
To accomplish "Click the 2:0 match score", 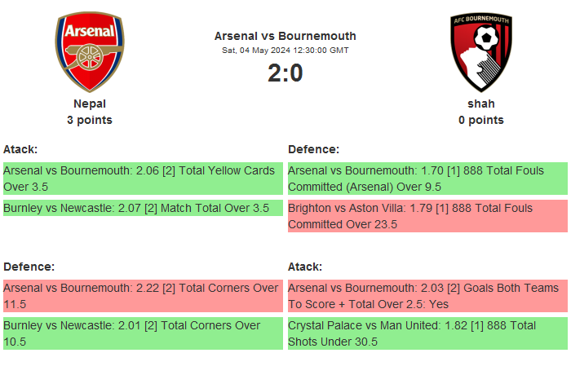I will [x=285, y=73].
